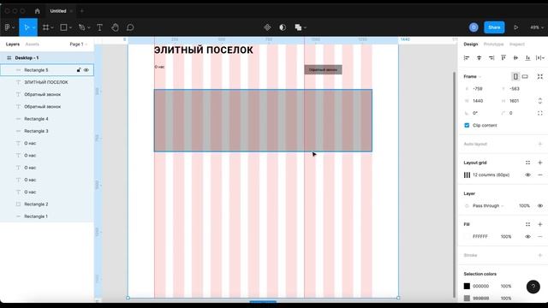Select the Pen tool
This screenshot has width=548, height=308.
(x=82, y=27)
